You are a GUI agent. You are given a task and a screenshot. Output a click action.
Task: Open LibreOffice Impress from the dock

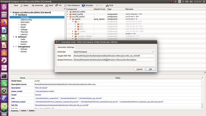(x=4, y=45)
